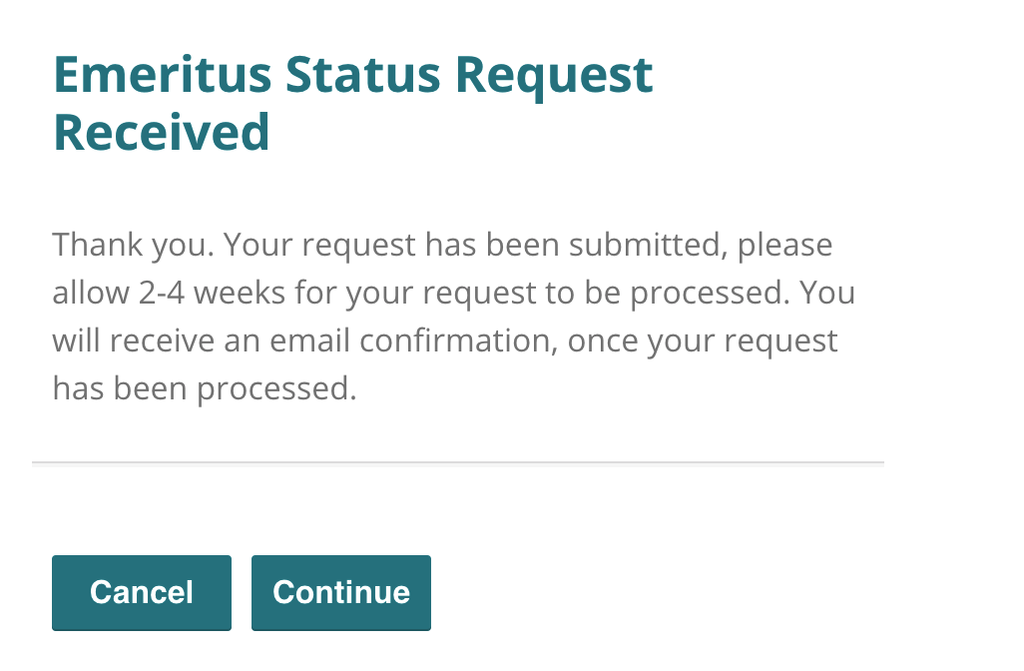The height and width of the screenshot is (671, 1024).
Task: Click the Cancel button
Action: (141, 592)
